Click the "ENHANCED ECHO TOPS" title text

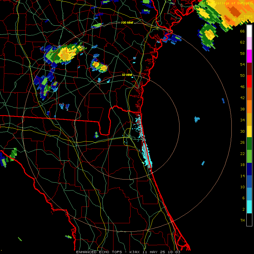point(99,252)
